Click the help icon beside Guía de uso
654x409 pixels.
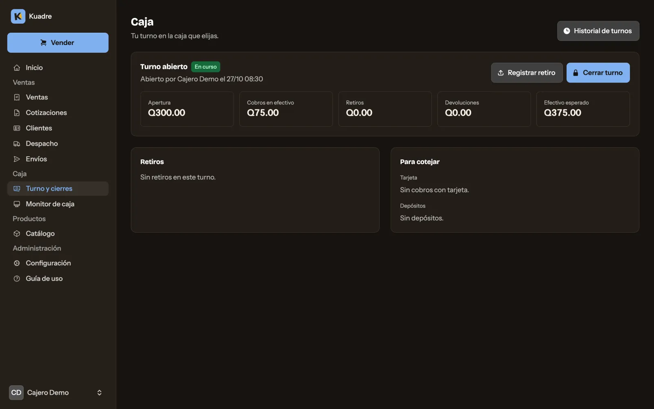tap(17, 279)
